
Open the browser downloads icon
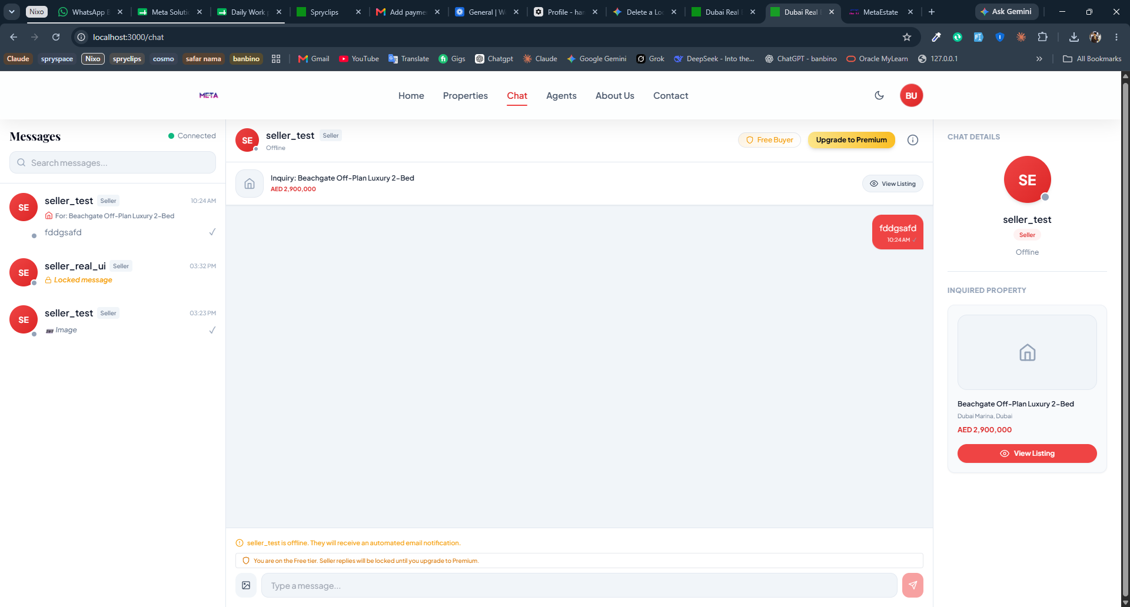(x=1074, y=37)
